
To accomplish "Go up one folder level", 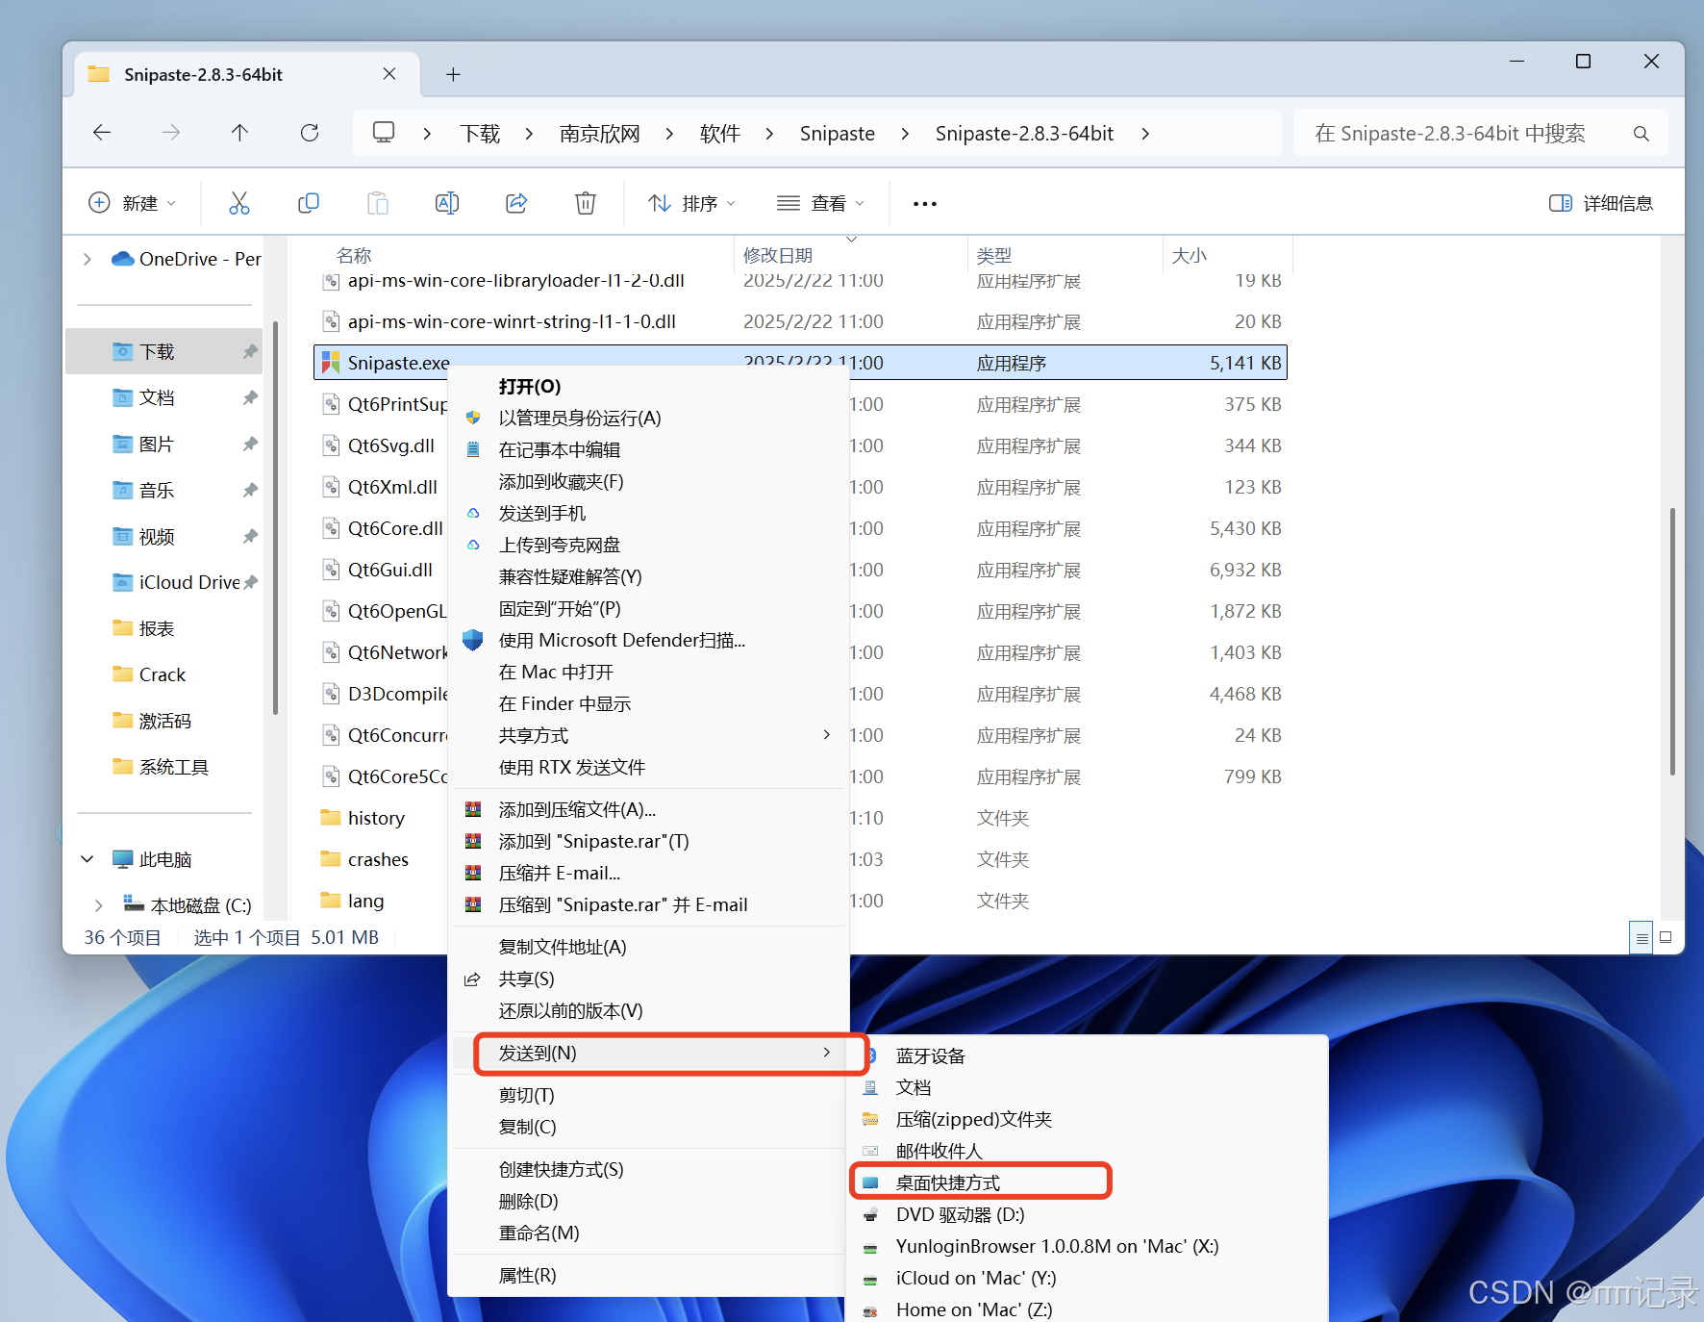I will tap(240, 133).
